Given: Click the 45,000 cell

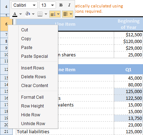Looking at the screenshot, I should tap(128, 78).
